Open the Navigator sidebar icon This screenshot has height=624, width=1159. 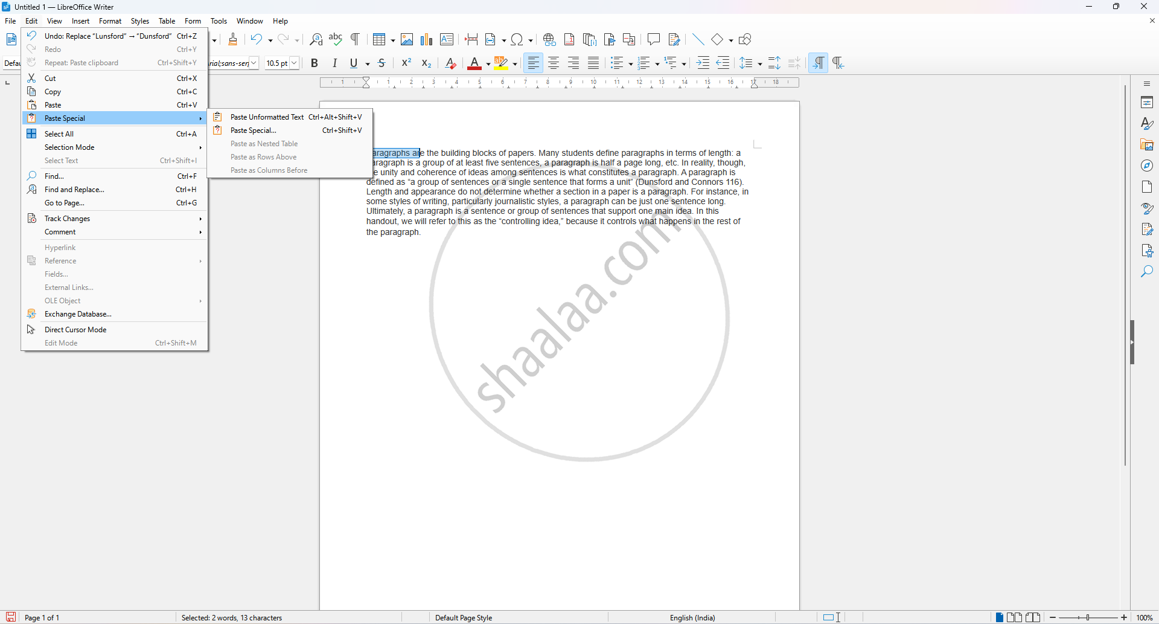coord(1147,166)
